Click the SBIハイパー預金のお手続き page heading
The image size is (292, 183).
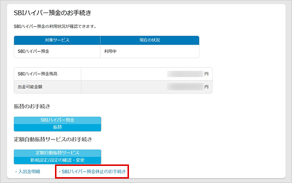tap(53, 13)
